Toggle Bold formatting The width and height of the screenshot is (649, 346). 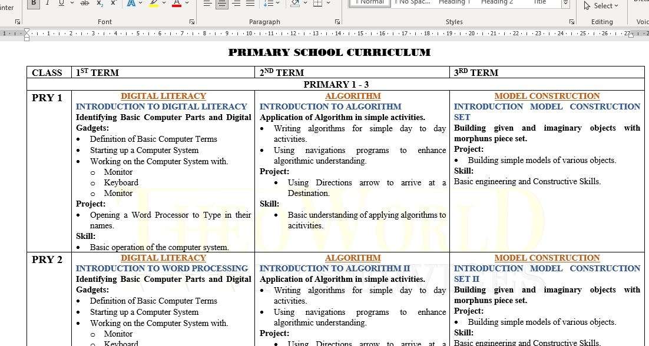[x=34, y=3]
